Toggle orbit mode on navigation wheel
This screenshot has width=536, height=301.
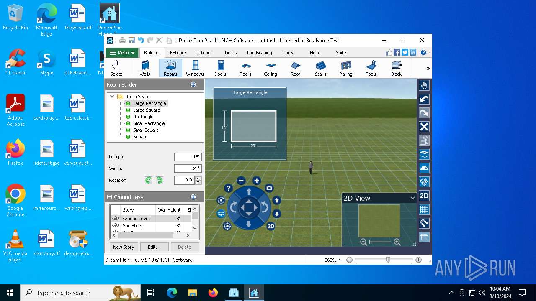coord(221,201)
